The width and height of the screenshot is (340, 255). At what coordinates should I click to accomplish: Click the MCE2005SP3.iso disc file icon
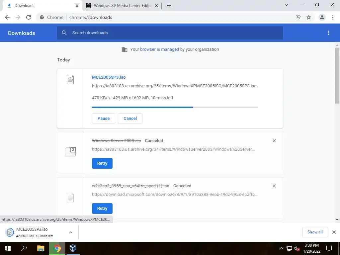coord(70,79)
